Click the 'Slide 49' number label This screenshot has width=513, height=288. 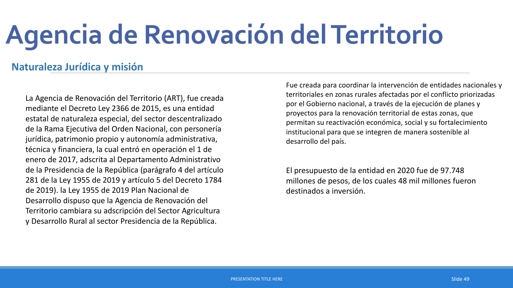(460, 279)
